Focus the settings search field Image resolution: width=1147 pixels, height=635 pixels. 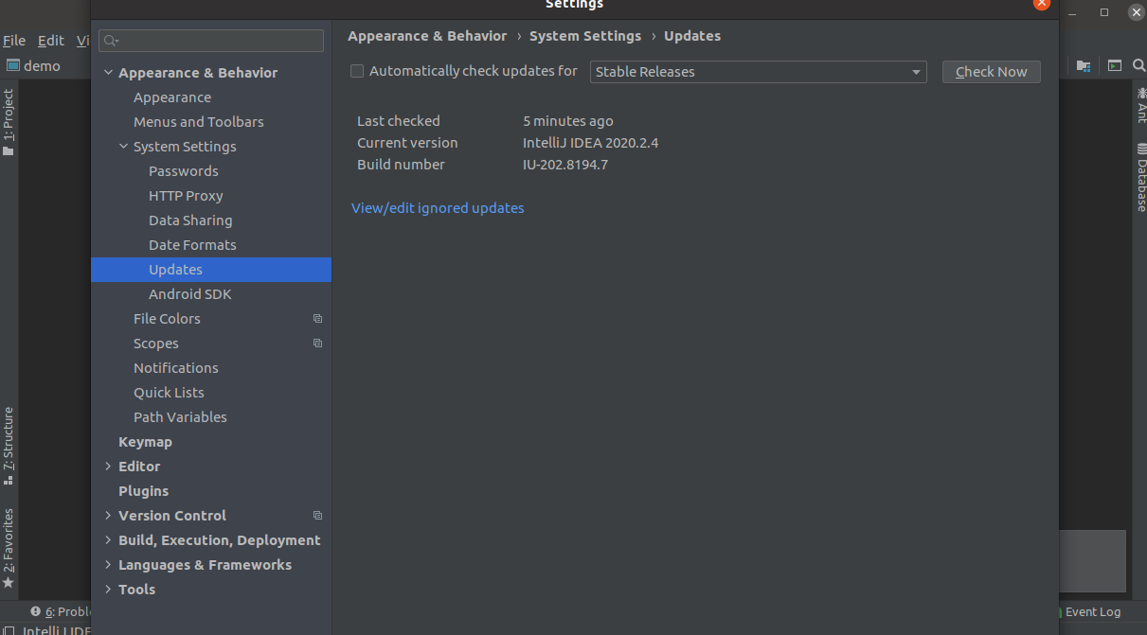(x=211, y=41)
